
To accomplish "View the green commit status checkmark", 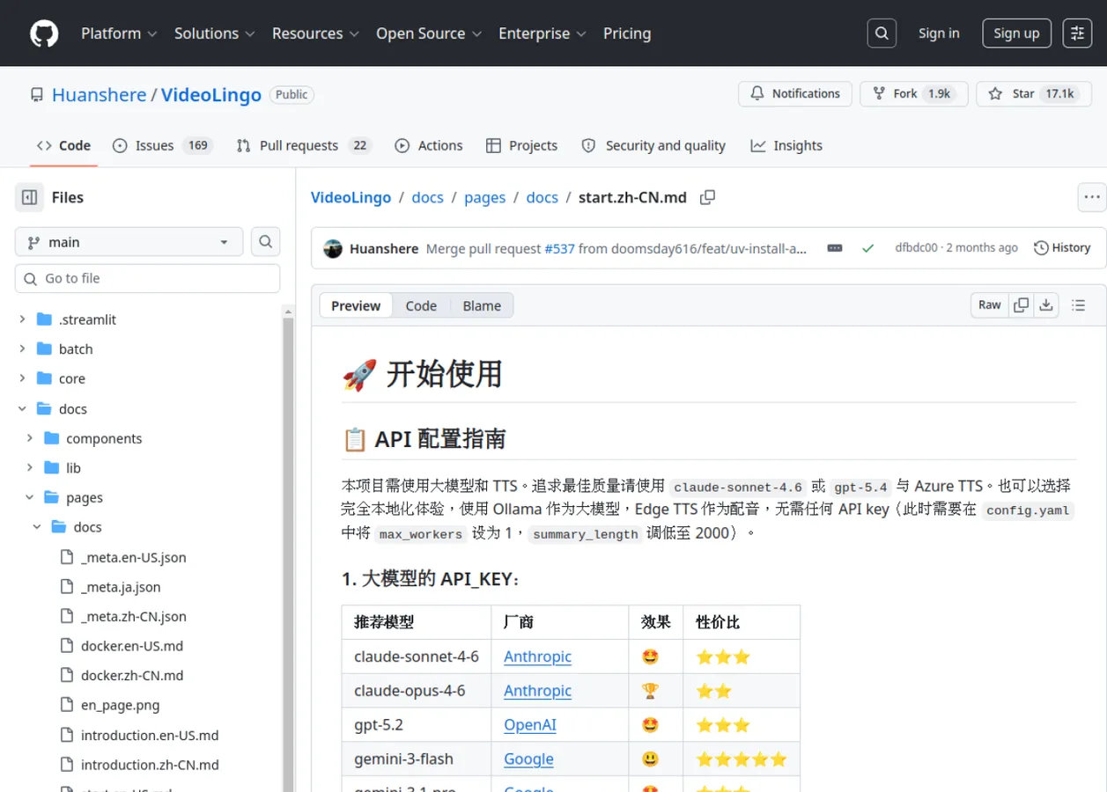I will point(867,248).
